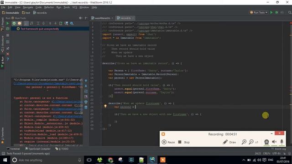Open the Favorites tool window tab
Screen dimensions: 292x164
[x=2, y=135]
